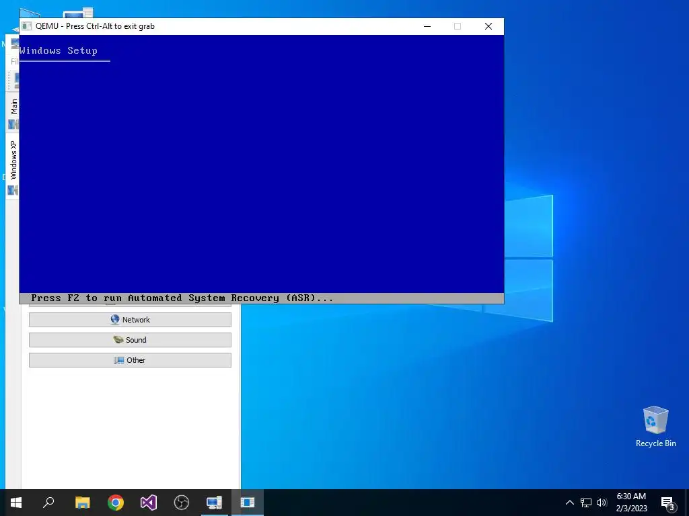Image resolution: width=689 pixels, height=516 pixels.
Task: Click the Windows Setup heading text
Action: 59,50
